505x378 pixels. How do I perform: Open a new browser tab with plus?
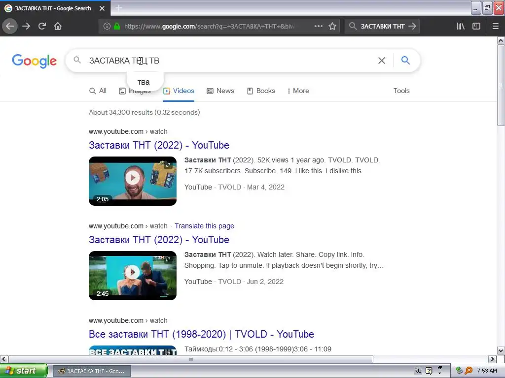tap(119, 8)
